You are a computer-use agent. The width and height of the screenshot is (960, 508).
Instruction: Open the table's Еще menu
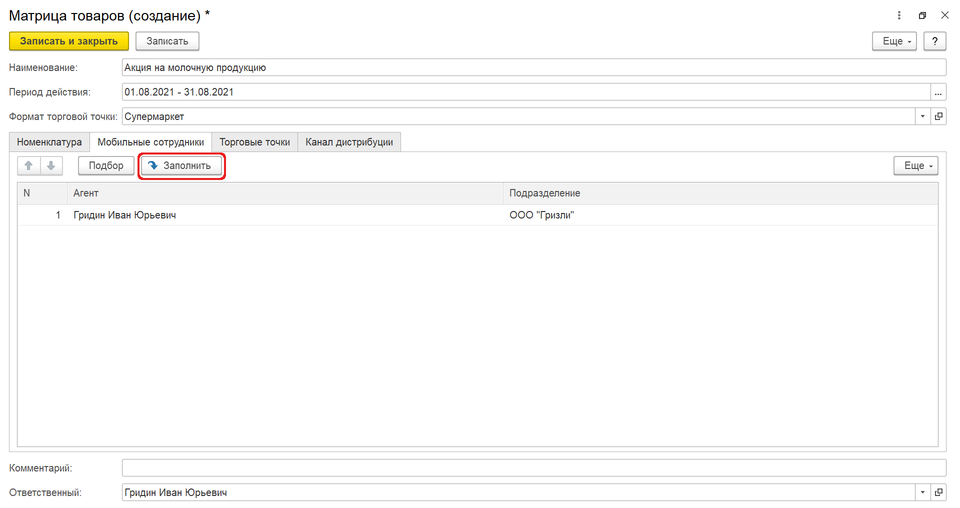coord(916,165)
